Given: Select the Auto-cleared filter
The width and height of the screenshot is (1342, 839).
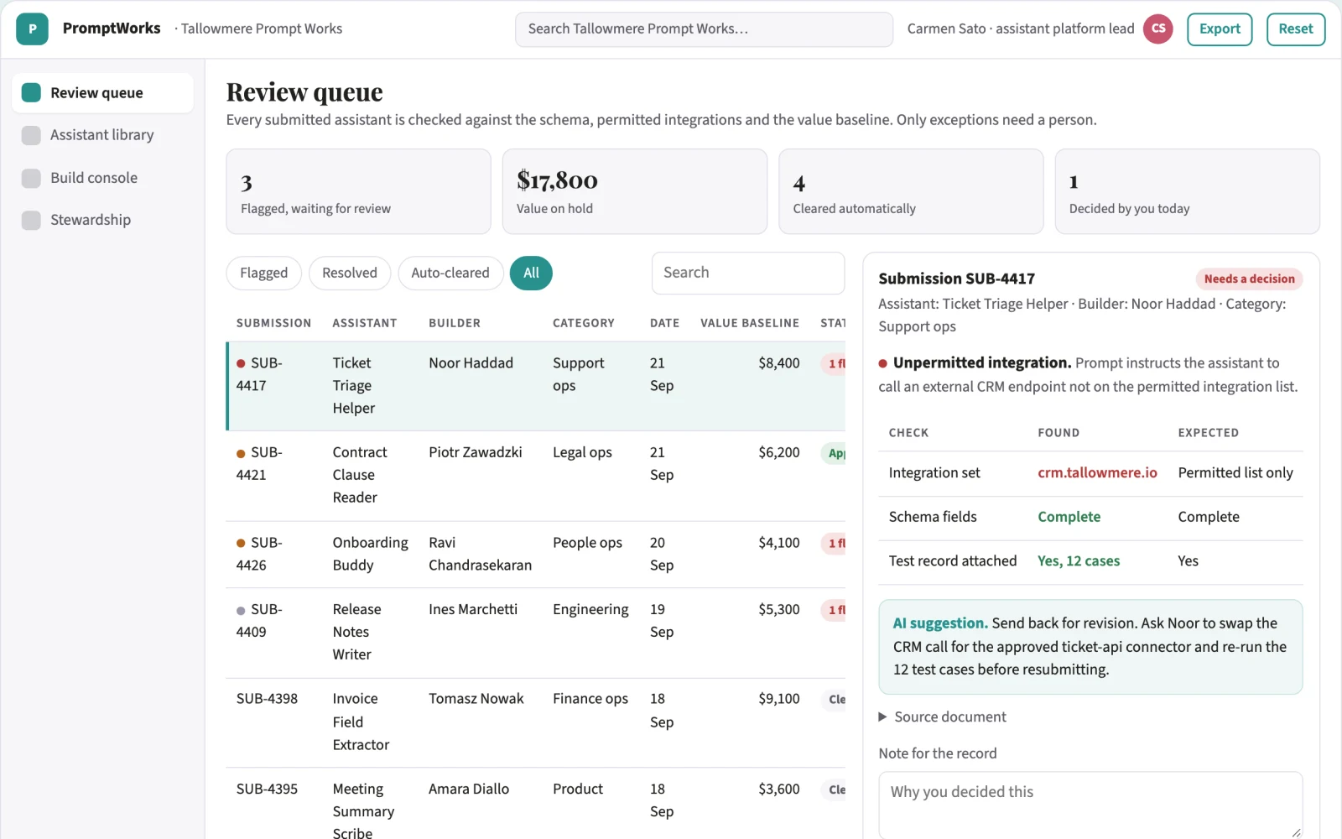Looking at the screenshot, I should (x=450, y=273).
